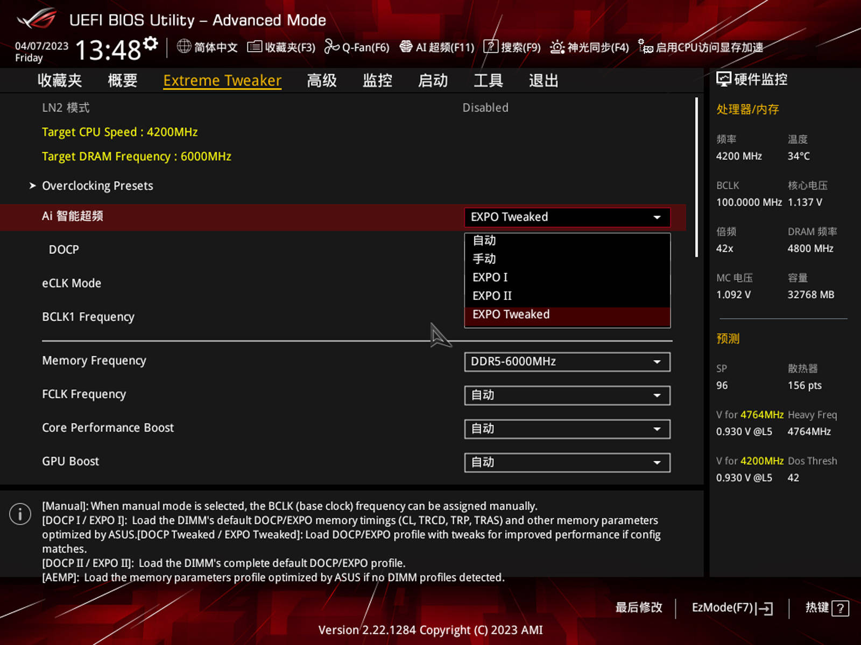Click the 处理器/内存 section header
The height and width of the screenshot is (645, 861).
click(747, 110)
